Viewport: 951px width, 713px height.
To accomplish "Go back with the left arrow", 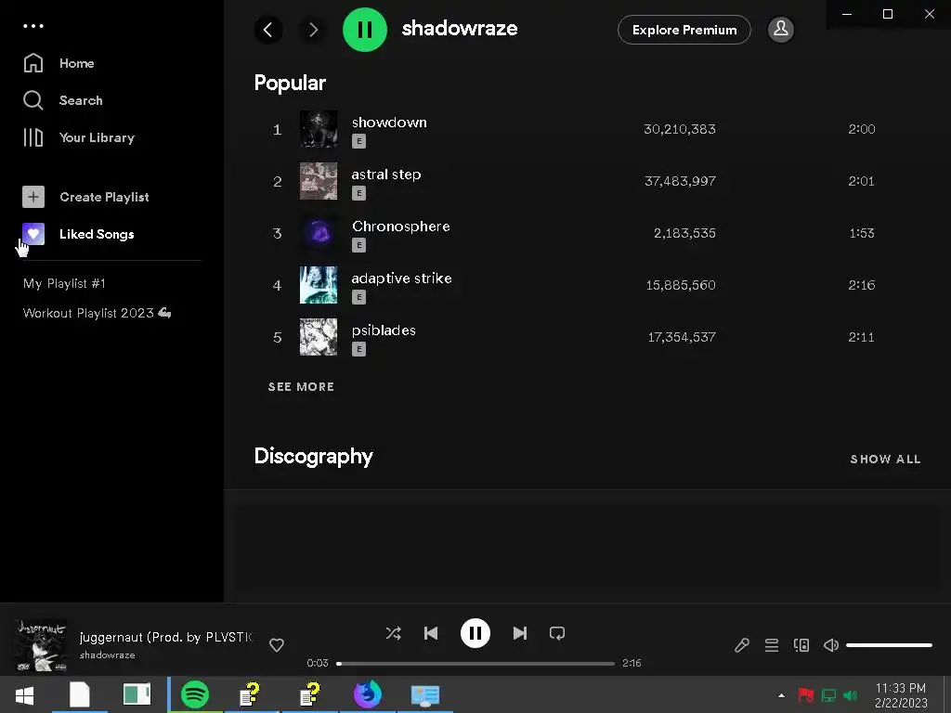I will tap(268, 29).
